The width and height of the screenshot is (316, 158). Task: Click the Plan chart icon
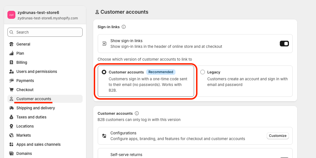click(11, 53)
